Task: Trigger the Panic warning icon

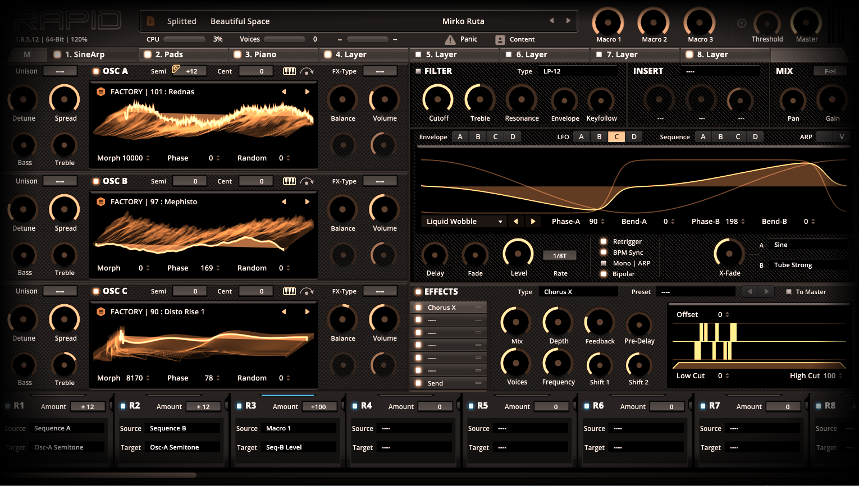Action: tap(450, 39)
